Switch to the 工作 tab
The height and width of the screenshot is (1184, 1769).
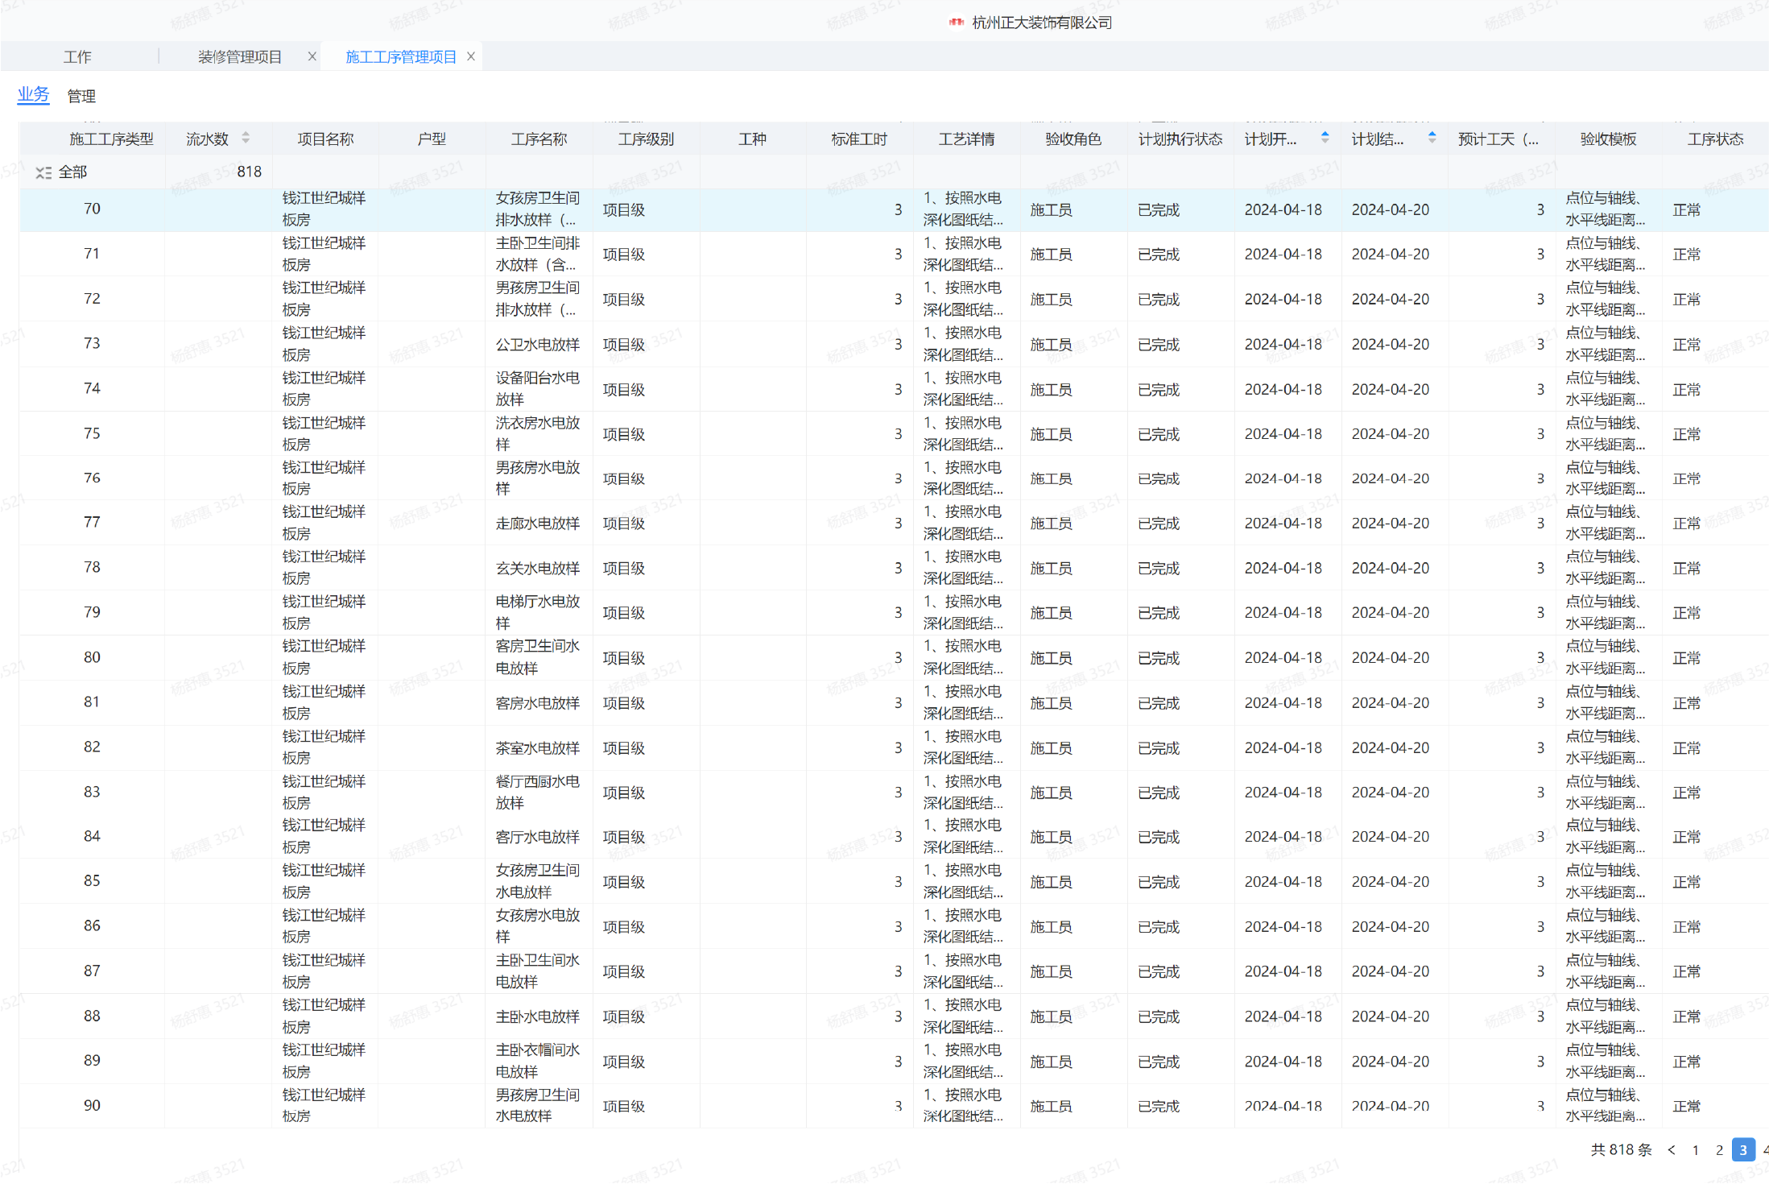tap(77, 57)
